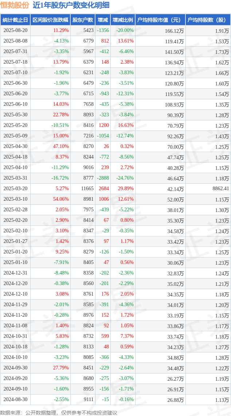Click the 户均持股数（股） column header
Viewport: 231px width, 416px height.
[208, 20]
